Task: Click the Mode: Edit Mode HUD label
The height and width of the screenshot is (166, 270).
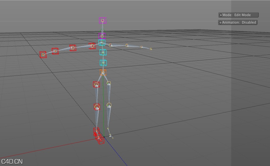Action: tap(239, 15)
